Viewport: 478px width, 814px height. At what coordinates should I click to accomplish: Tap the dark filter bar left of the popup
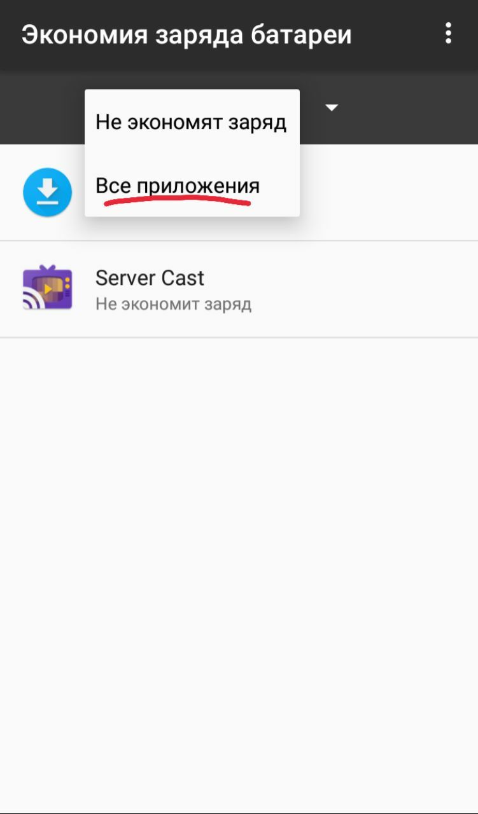[x=42, y=108]
